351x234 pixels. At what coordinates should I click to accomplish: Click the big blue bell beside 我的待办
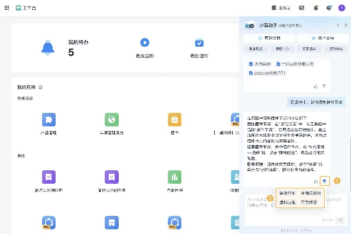pos(48,48)
